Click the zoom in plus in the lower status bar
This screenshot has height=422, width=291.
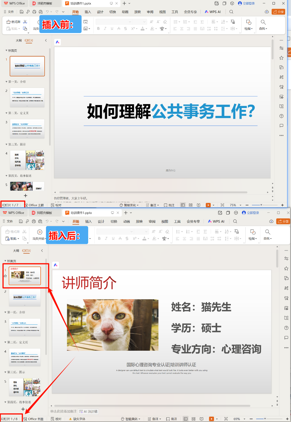click(x=287, y=419)
